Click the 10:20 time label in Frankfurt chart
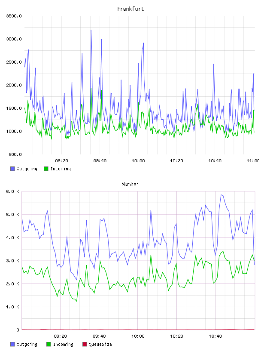This screenshot has width=261, height=351. [x=176, y=161]
